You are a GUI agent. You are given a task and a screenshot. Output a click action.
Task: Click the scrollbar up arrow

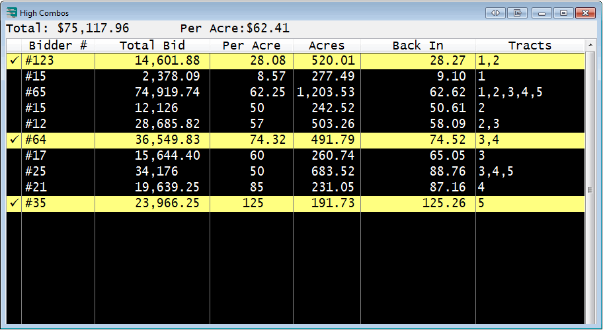590,46
